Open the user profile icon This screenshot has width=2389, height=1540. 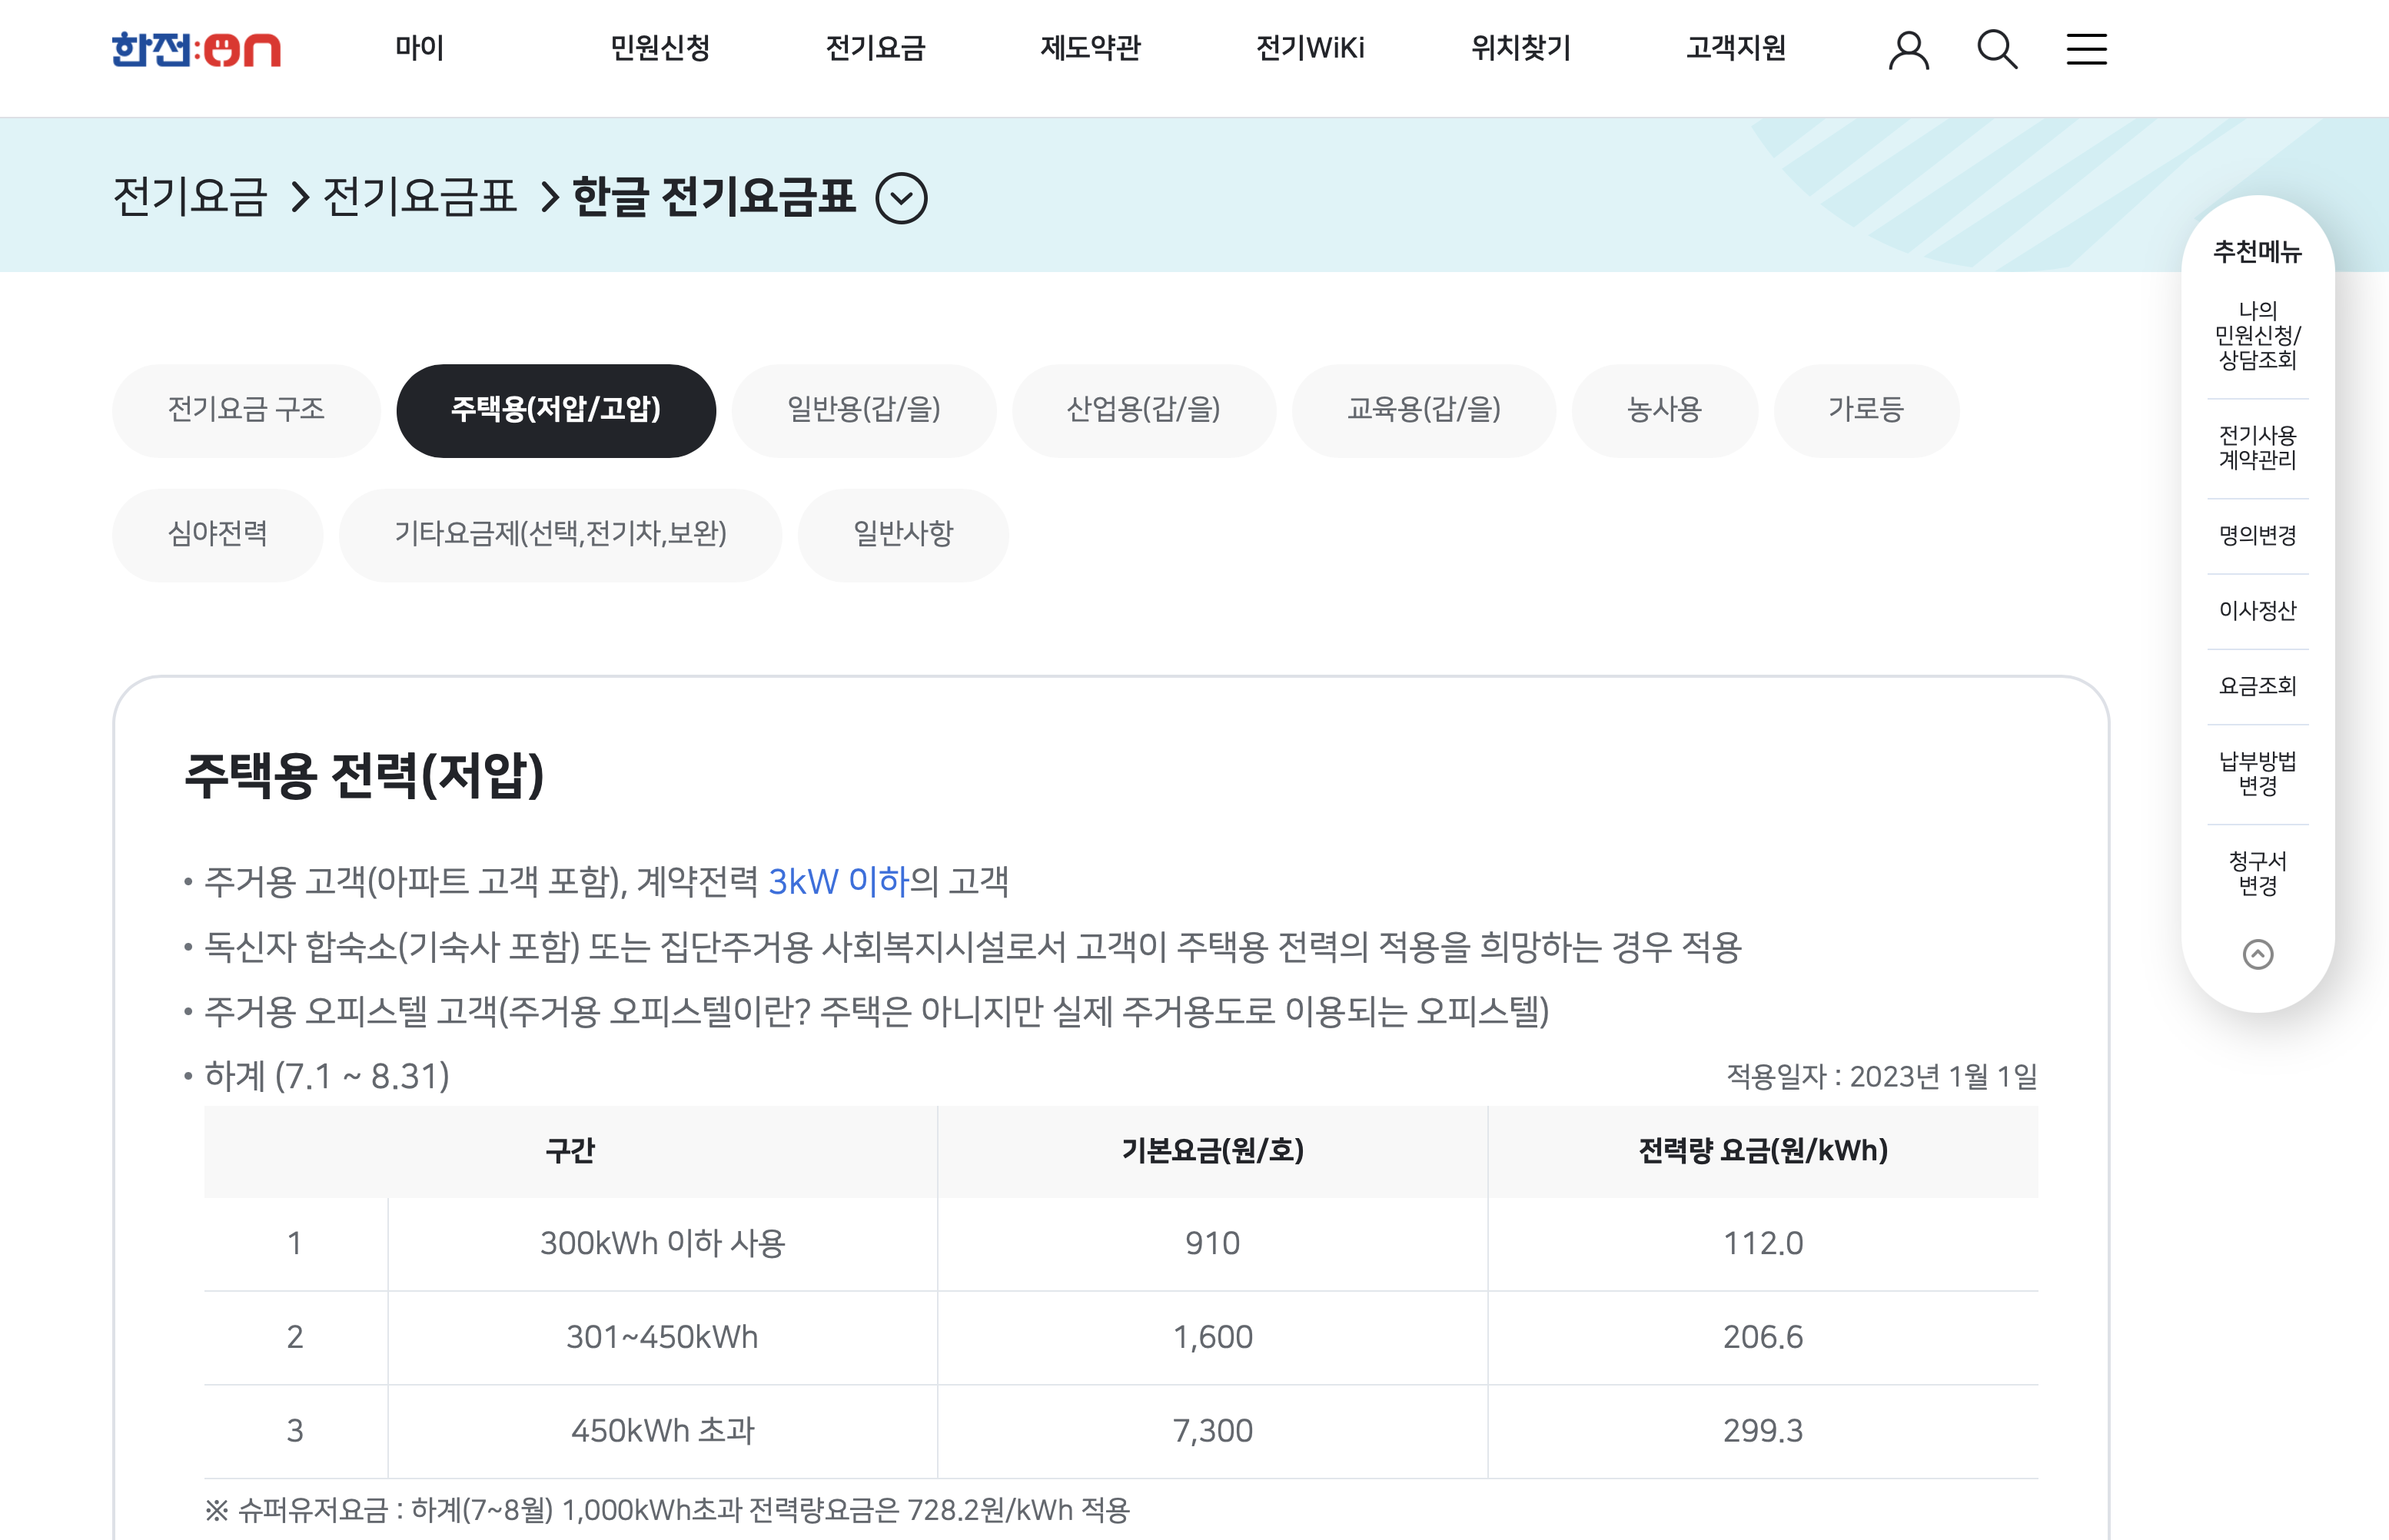pyautogui.click(x=1907, y=49)
